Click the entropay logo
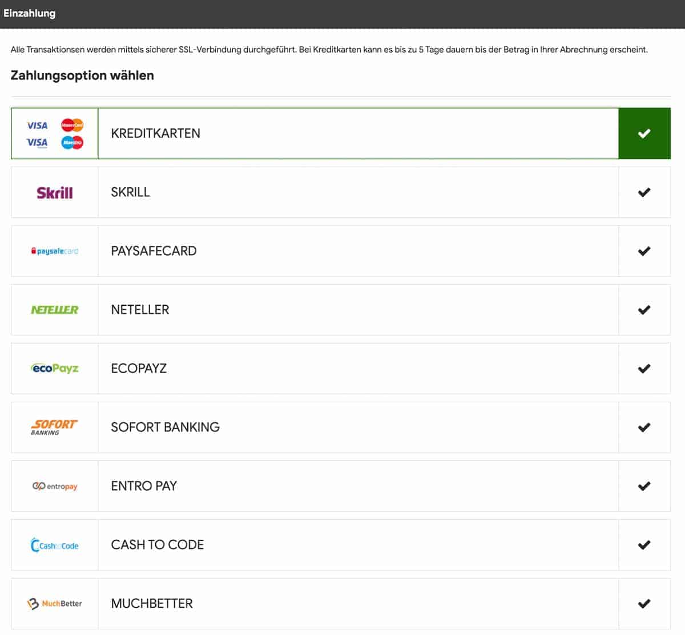The height and width of the screenshot is (635, 685). pyautogui.click(x=55, y=486)
